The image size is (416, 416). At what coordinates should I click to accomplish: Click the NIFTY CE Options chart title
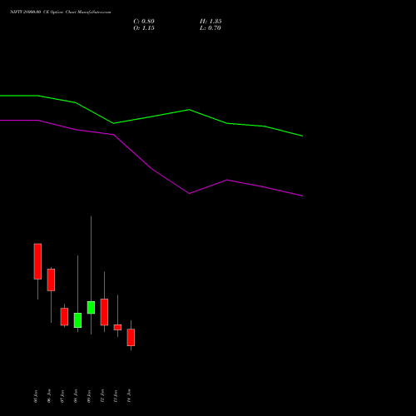pos(61,12)
